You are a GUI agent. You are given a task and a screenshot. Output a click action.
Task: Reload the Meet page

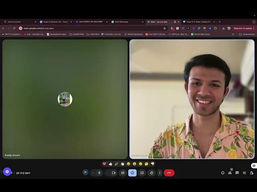(14, 28)
